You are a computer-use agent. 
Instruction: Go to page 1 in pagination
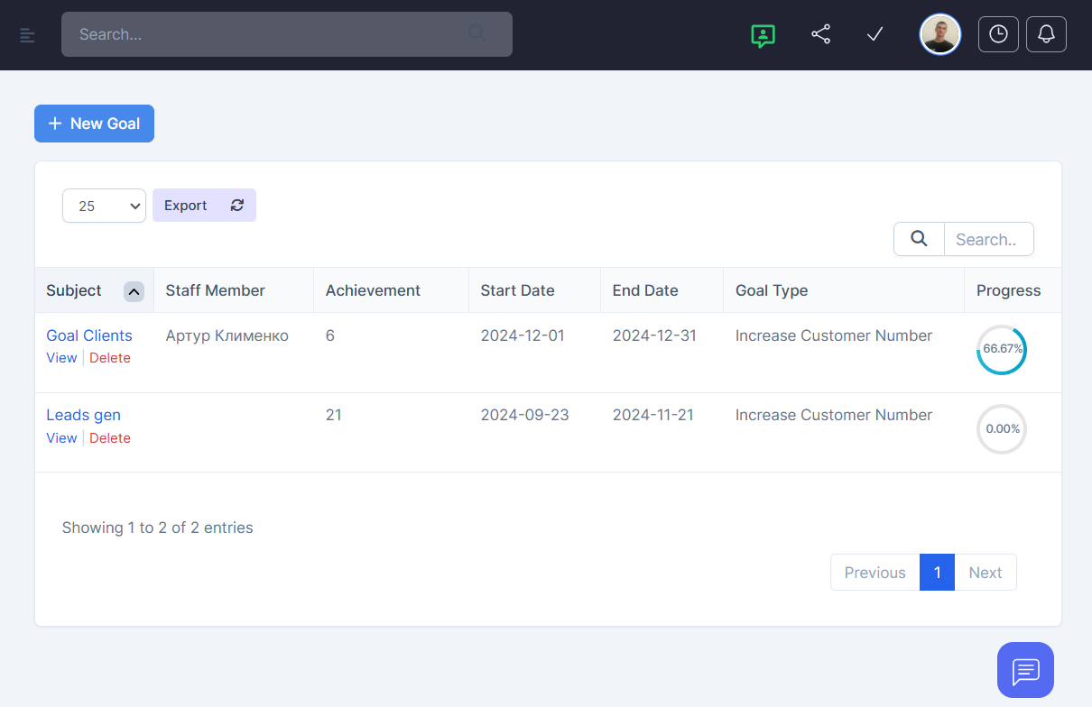coord(937,573)
